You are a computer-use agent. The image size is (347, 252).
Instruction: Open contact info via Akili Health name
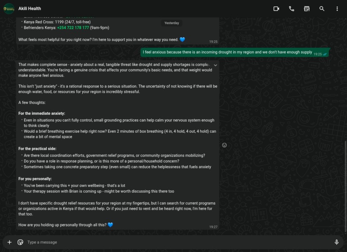tap(30, 9)
